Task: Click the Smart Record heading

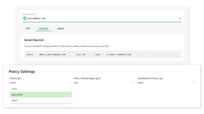Action: [34, 40]
